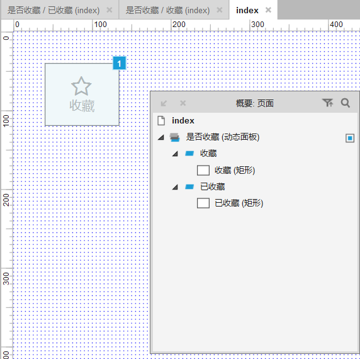Click the blue footnote badge numbered 1
This screenshot has width=360, height=359.
tap(119, 63)
